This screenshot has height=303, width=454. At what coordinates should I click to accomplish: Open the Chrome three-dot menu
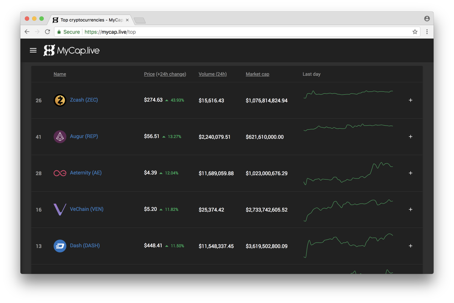pyautogui.click(x=427, y=32)
